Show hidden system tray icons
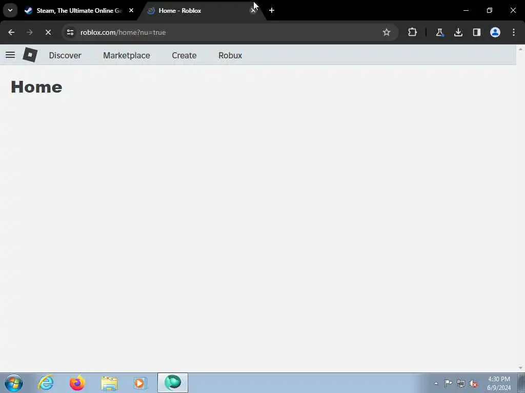Viewport: 525px width, 393px height. 436,383
